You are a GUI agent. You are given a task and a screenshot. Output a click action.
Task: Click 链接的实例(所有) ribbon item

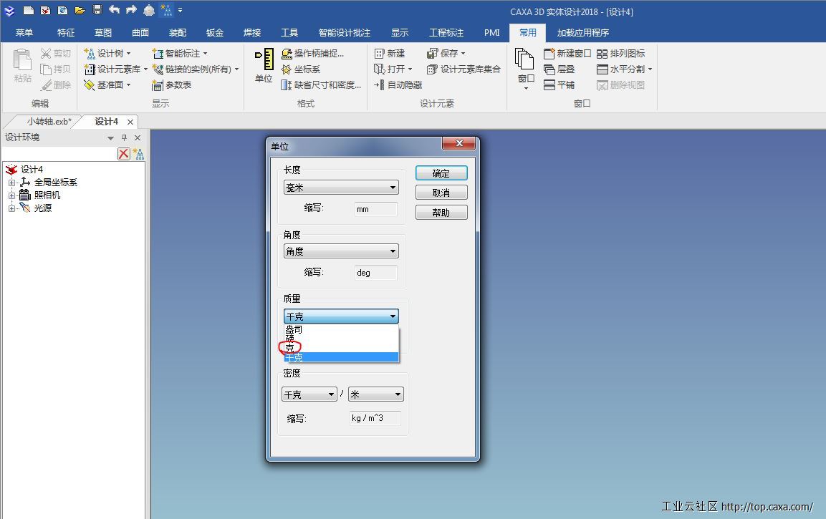pos(196,69)
